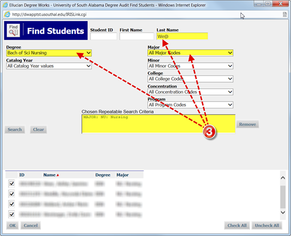This screenshot has height=236, width=291.
Task: Toggle the second student row checkbox
Action: coord(11,194)
